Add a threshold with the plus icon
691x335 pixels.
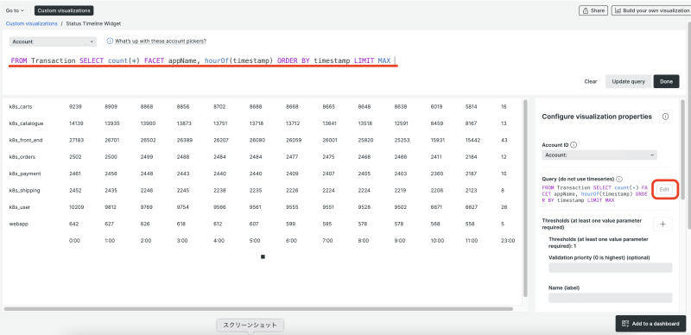[662, 224]
